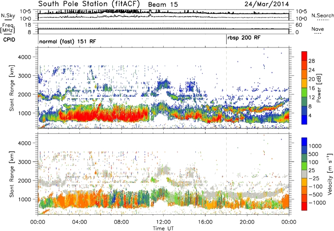Click the power panel's "3000" range tick
The image size is (334, 231).
(x=25, y=76)
